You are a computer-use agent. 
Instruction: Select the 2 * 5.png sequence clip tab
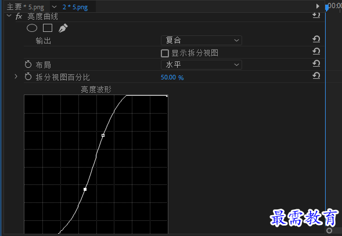(x=75, y=7)
